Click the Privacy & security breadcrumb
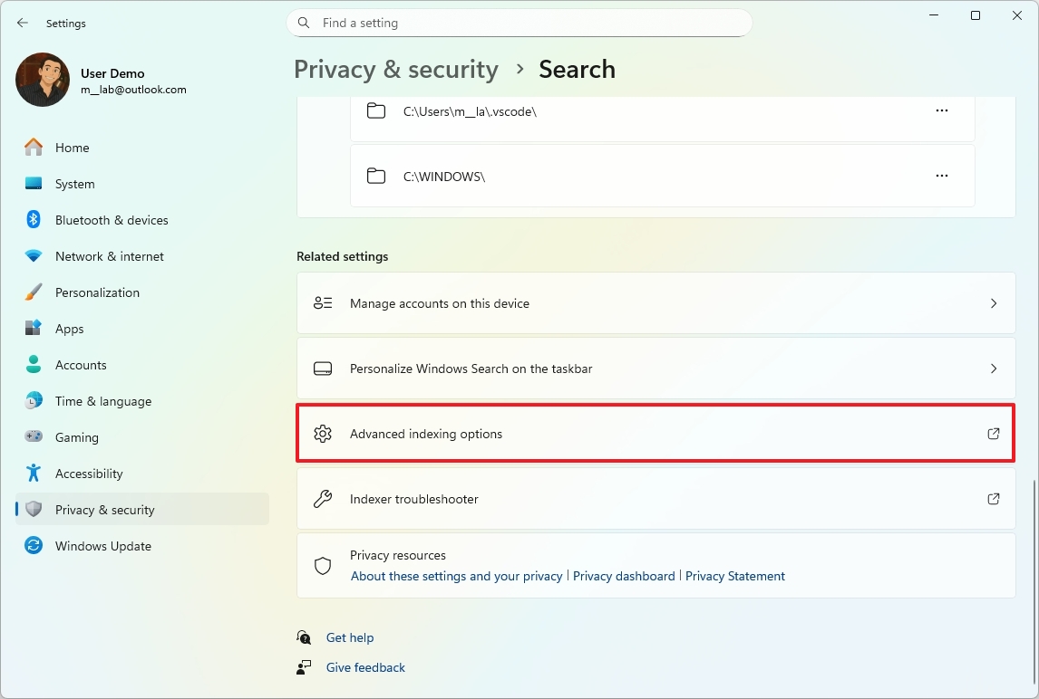The width and height of the screenshot is (1039, 699). (x=396, y=70)
